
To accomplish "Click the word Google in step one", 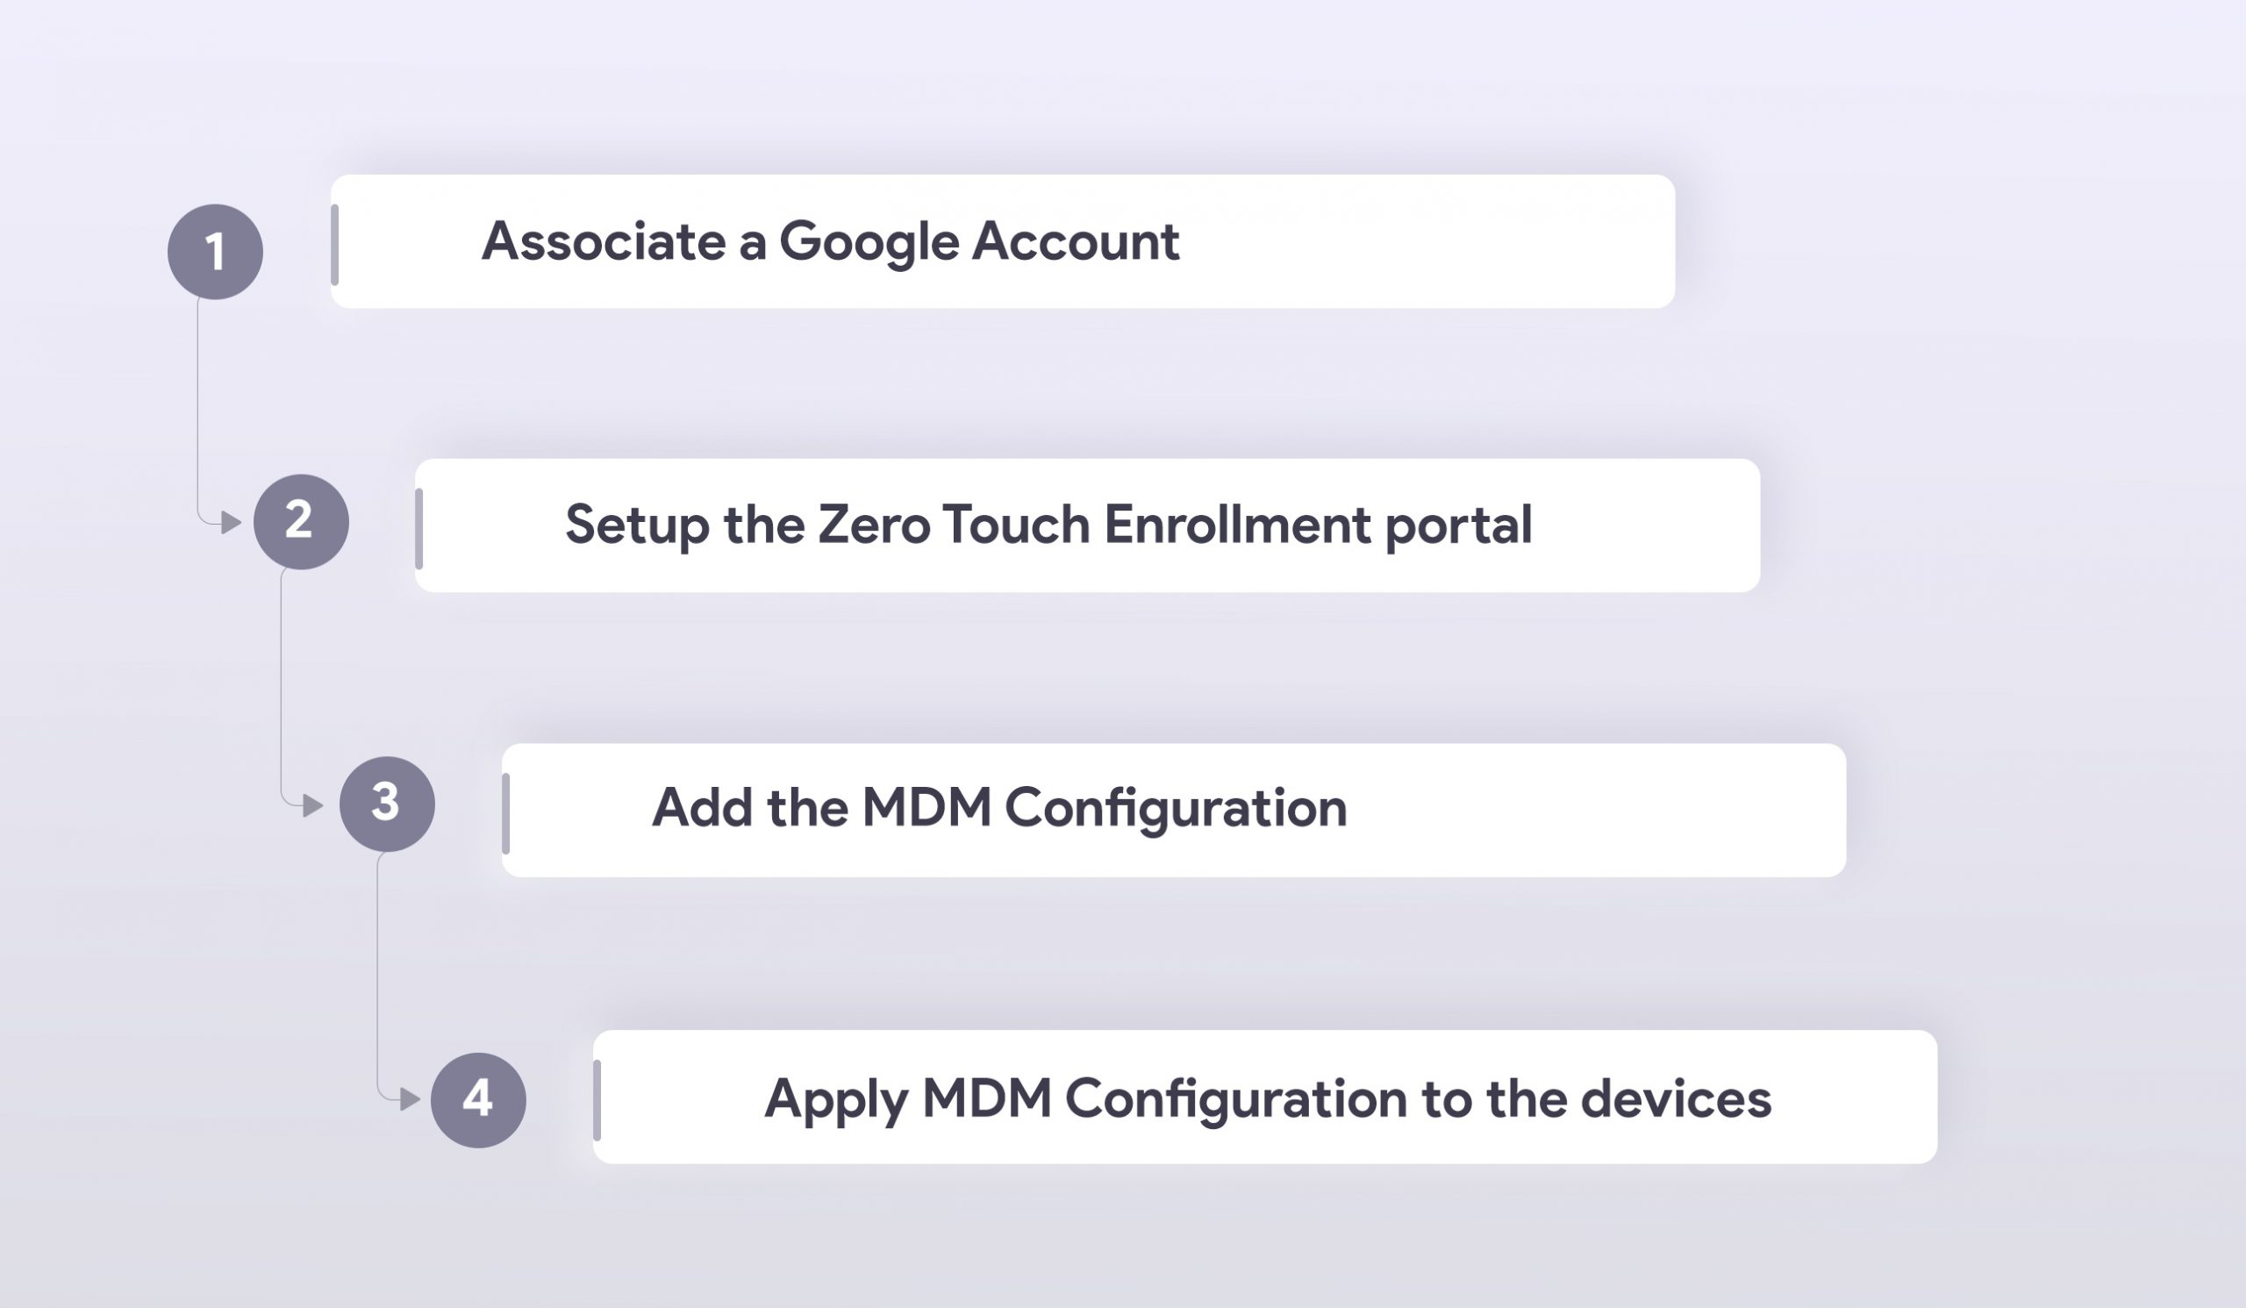I will pos(869,242).
